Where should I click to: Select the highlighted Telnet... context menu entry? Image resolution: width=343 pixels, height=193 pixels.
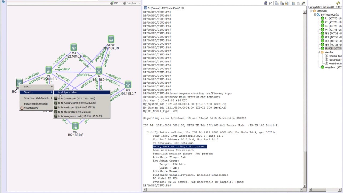tap(36, 92)
